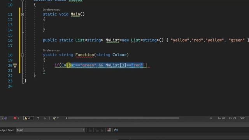
Task: Click line number 15 in the gutter
Action: click(10, 35)
